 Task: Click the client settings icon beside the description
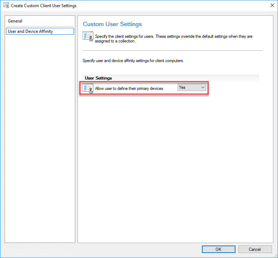click(x=88, y=37)
